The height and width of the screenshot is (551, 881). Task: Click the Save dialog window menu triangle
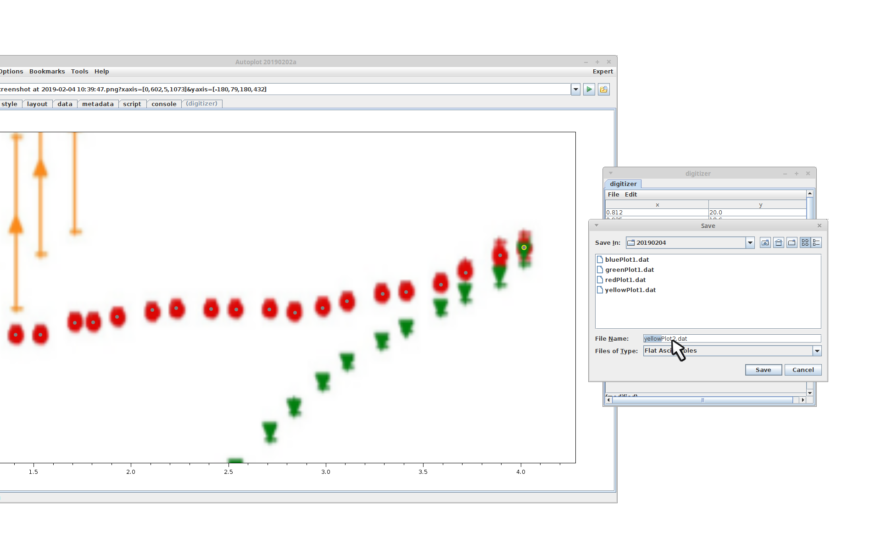pyautogui.click(x=597, y=225)
